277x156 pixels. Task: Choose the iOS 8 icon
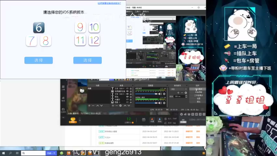pyautogui.click(x=46, y=41)
